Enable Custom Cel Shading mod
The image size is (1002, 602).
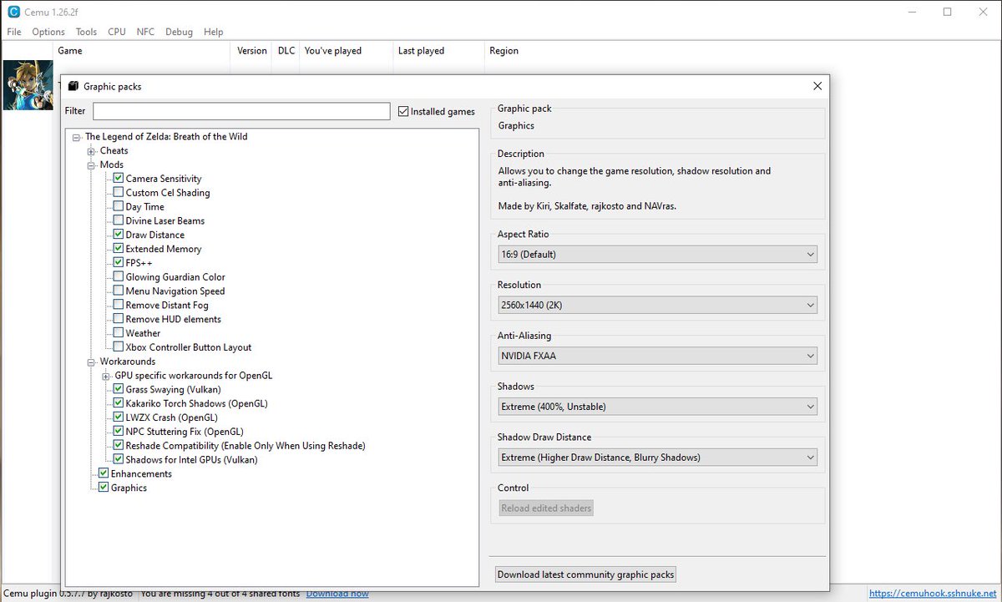(x=119, y=193)
